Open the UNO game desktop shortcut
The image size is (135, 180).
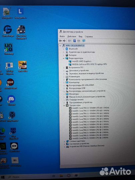click(9, 49)
